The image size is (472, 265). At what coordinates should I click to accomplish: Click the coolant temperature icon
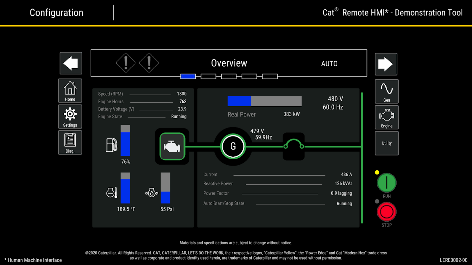(112, 192)
